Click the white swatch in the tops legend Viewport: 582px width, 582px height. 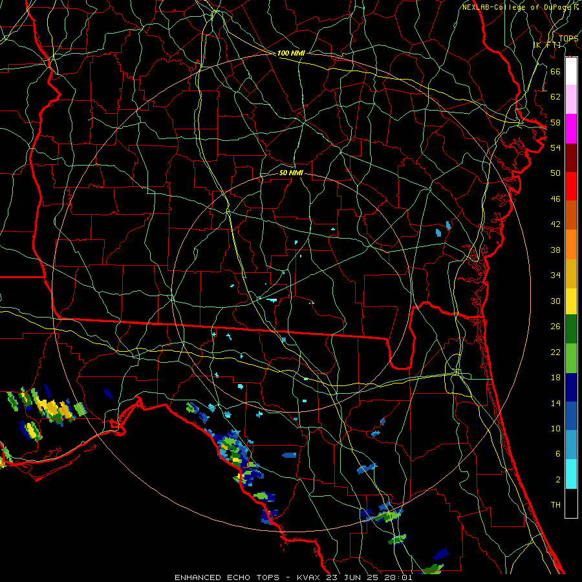point(571,71)
